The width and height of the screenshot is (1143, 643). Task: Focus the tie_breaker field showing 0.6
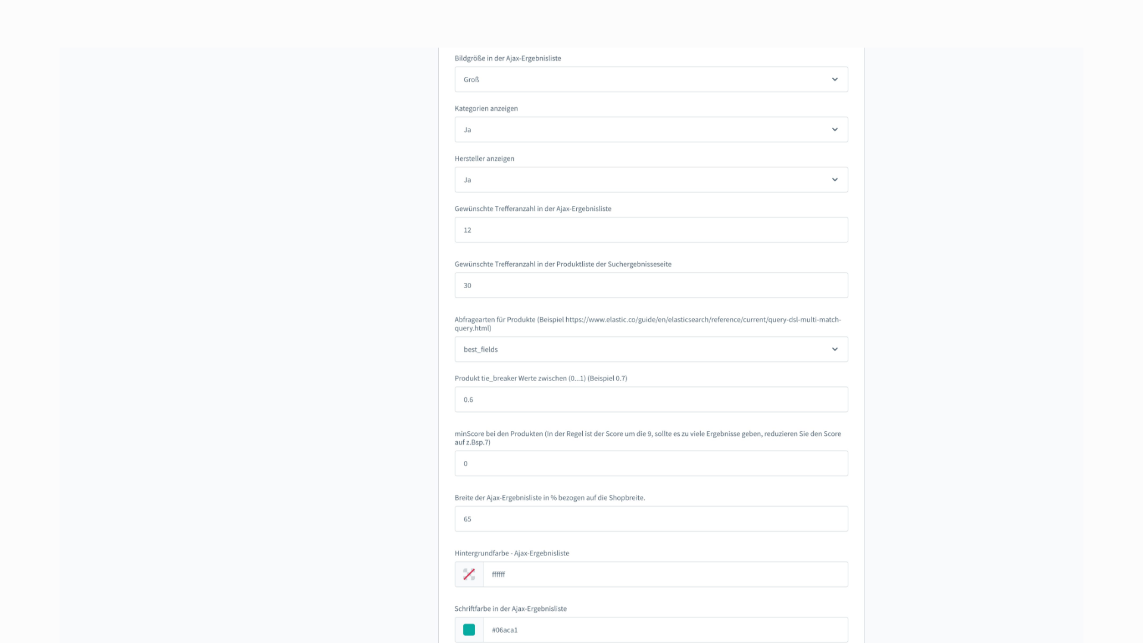point(651,399)
